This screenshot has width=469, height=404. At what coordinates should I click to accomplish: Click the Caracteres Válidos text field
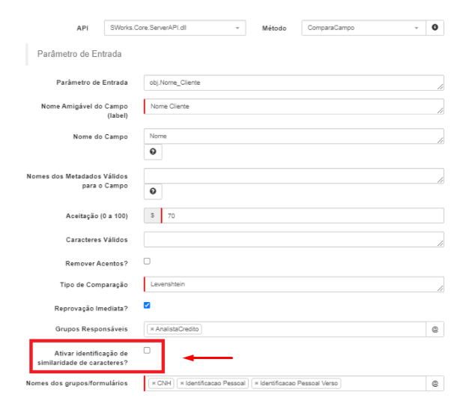coord(294,239)
